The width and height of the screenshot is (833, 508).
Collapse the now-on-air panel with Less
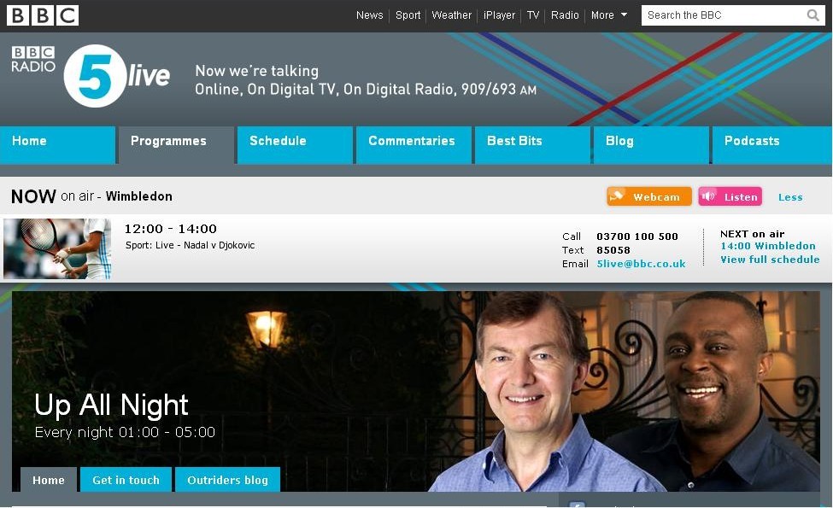tap(789, 197)
